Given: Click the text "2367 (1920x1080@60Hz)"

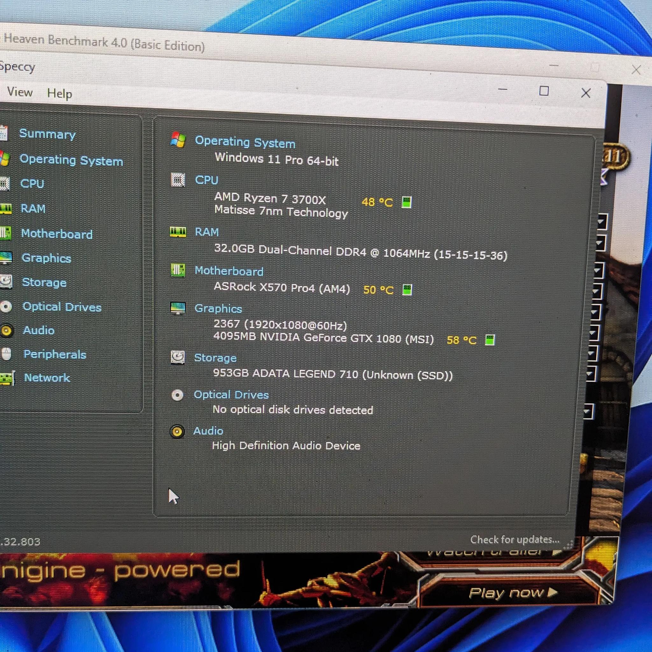Looking at the screenshot, I should point(280,325).
